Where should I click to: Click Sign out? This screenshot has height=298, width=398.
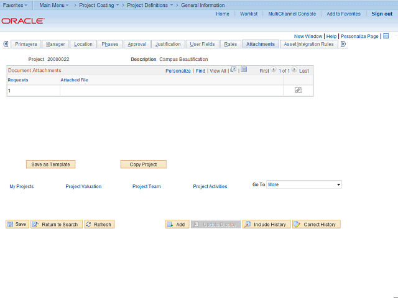[382, 14]
